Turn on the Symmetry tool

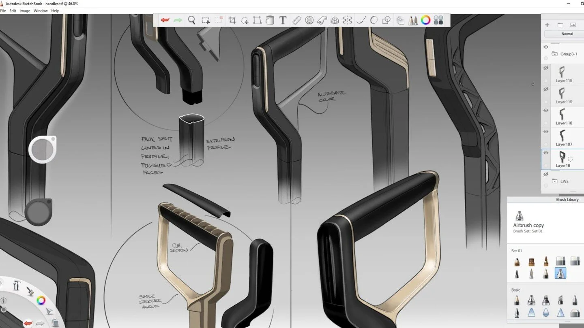coord(348,20)
